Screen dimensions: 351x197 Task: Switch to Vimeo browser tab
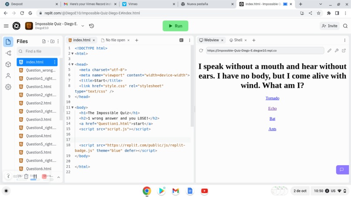coord(149,4)
